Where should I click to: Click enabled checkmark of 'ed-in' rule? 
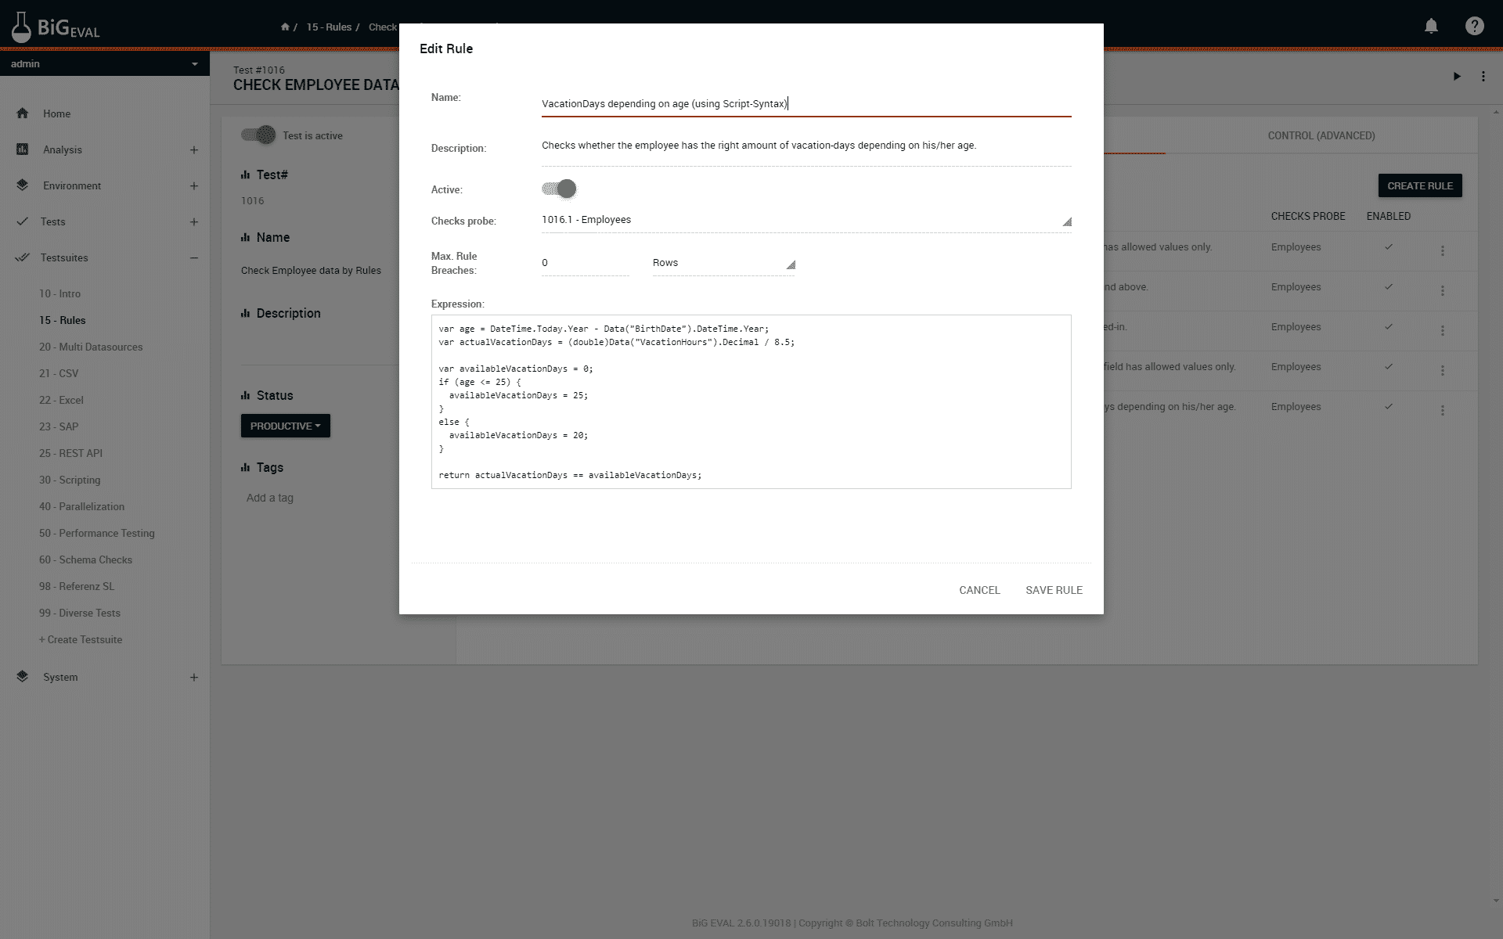[x=1389, y=326]
